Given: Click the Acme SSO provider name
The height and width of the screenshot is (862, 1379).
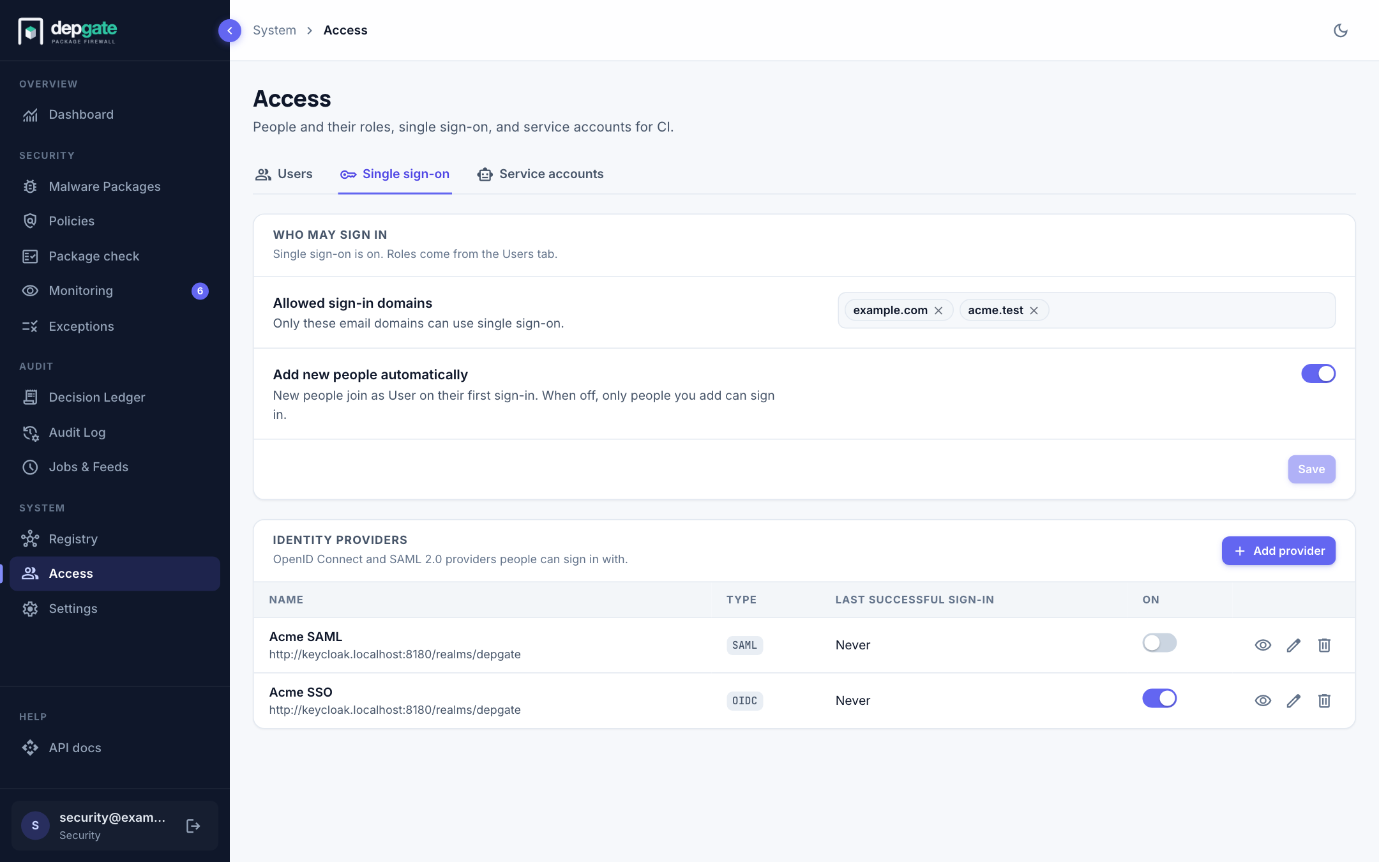Looking at the screenshot, I should [301, 692].
